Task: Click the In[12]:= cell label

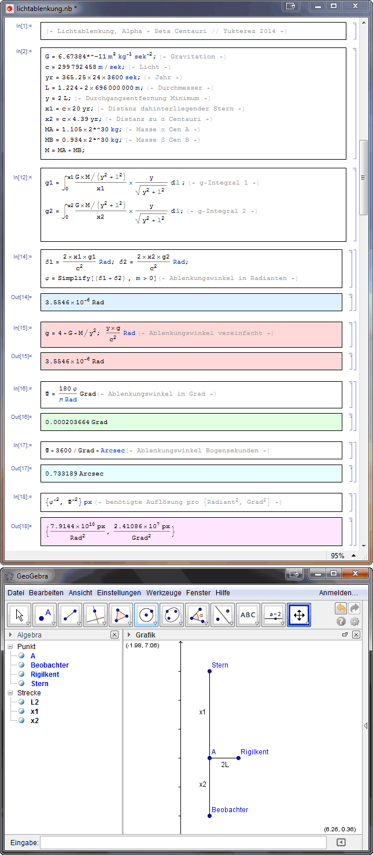Action: pyautogui.click(x=23, y=177)
